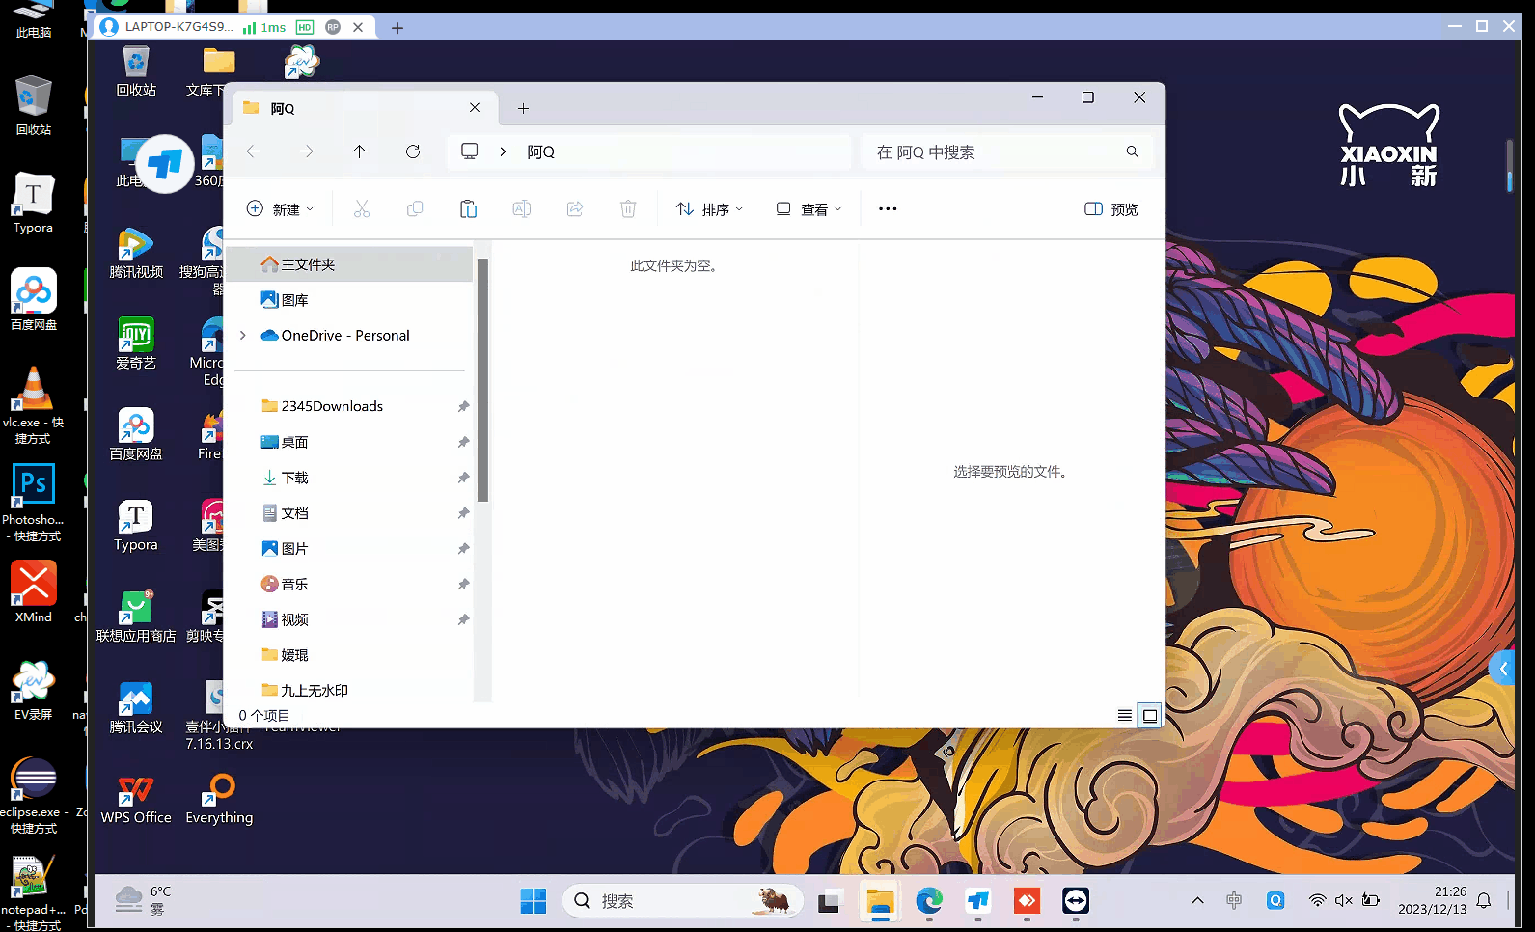The image size is (1535, 932).
Task: Open clock showing 21:26 2023/12/13
Action: (x=1432, y=901)
